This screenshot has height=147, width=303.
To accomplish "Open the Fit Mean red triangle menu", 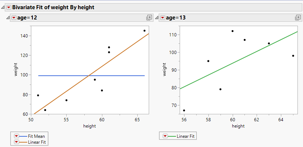I will 16,136.
